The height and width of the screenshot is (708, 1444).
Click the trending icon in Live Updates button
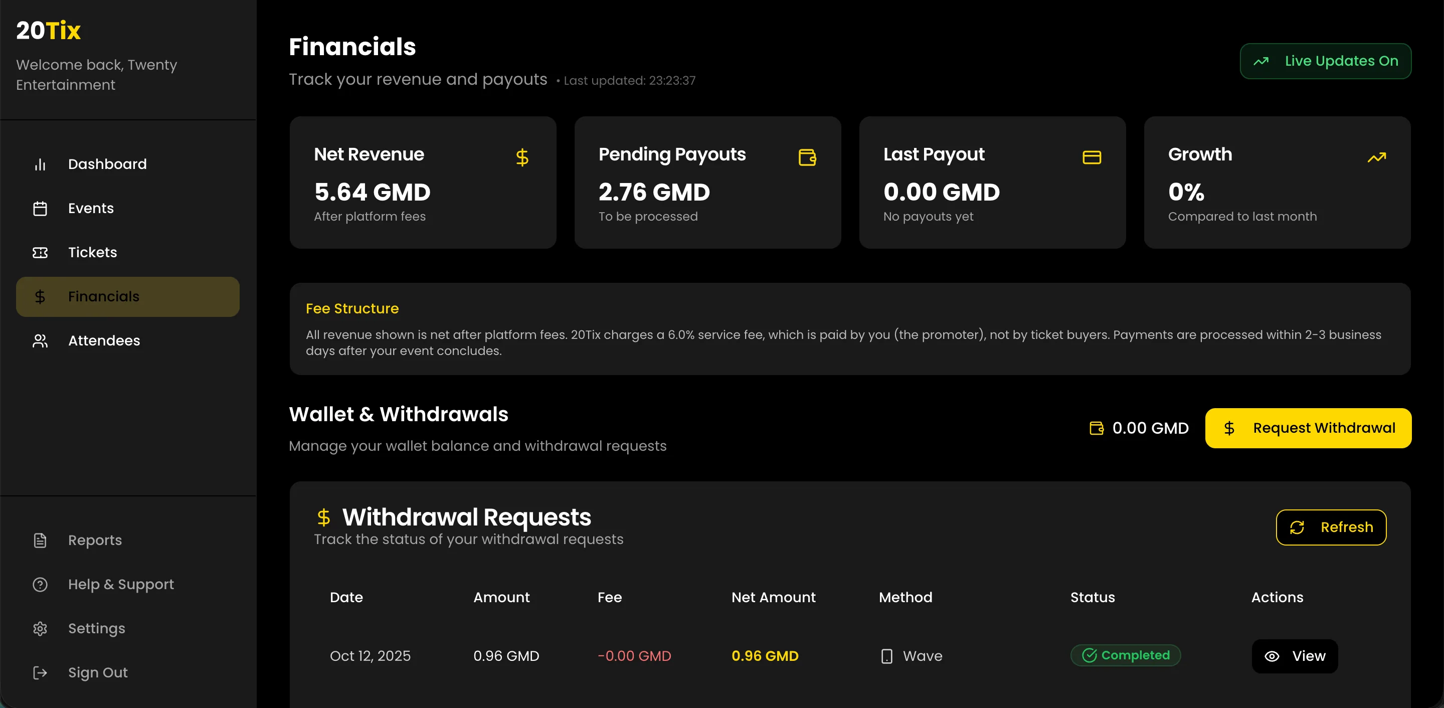(1260, 61)
